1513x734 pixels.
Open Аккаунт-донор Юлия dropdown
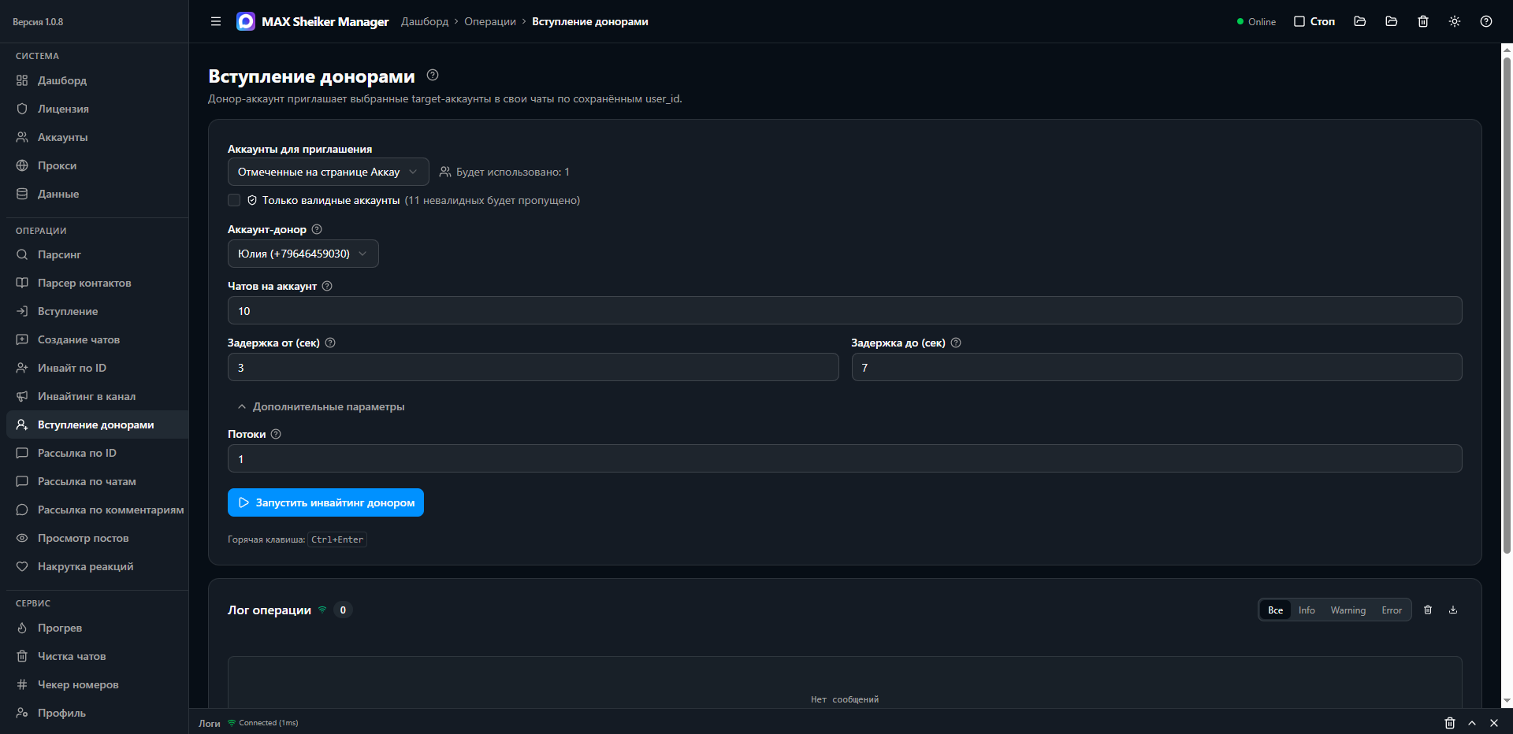point(303,254)
